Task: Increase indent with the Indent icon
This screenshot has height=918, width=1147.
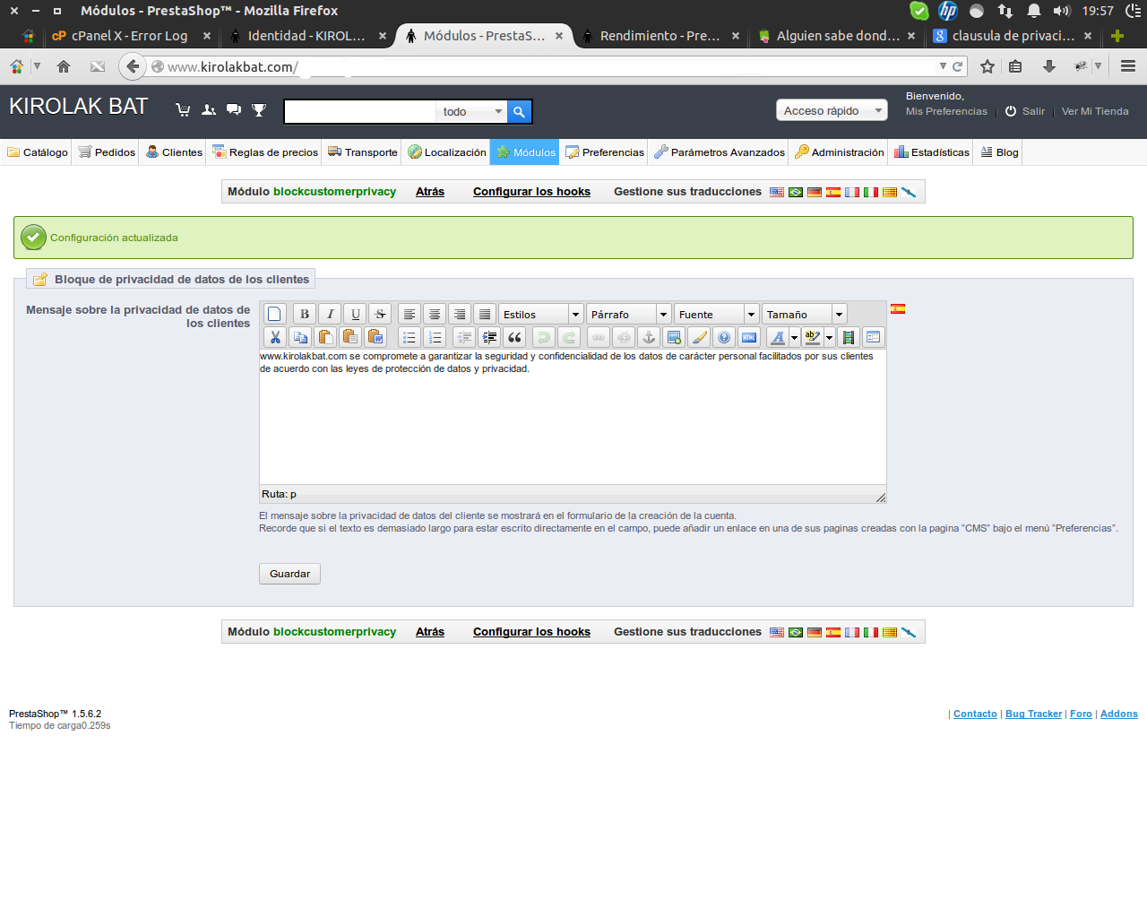Action: 489,337
